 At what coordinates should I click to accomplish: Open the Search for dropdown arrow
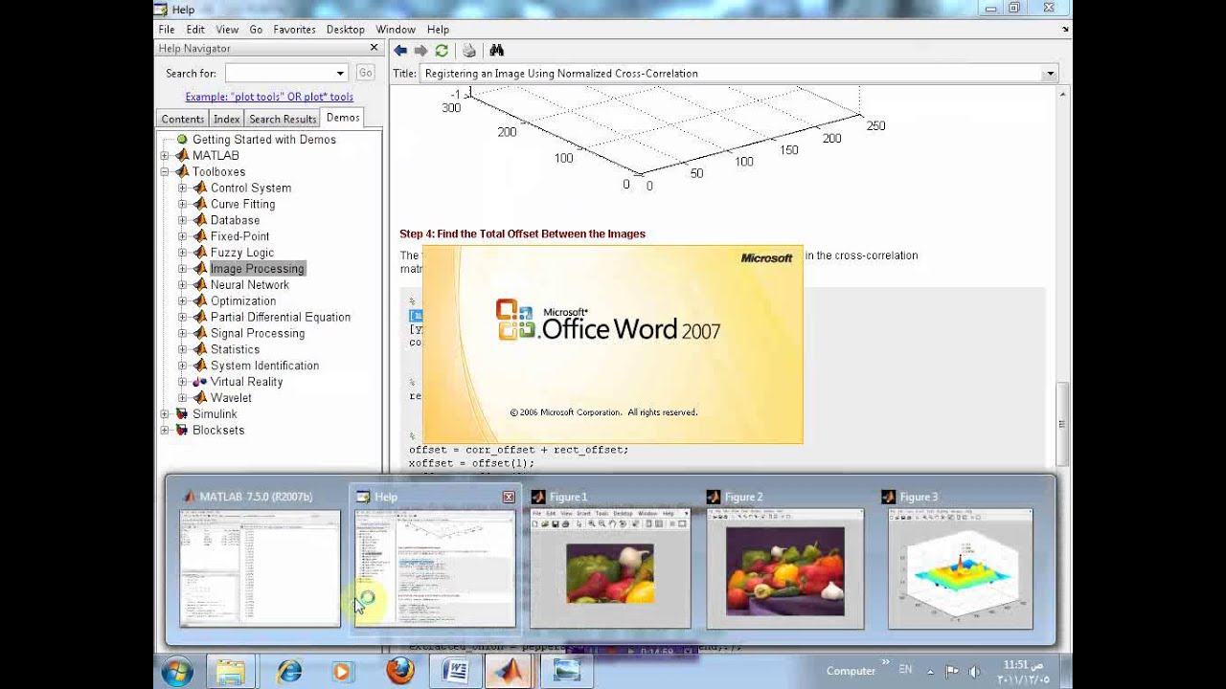pyautogui.click(x=340, y=73)
